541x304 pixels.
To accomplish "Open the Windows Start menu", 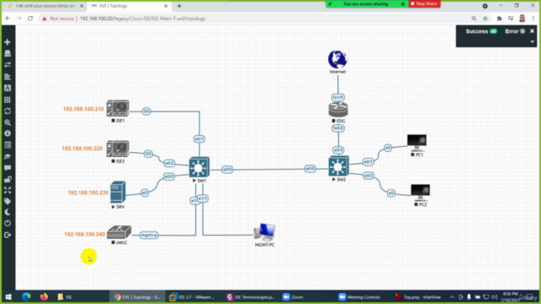I will point(8,296).
